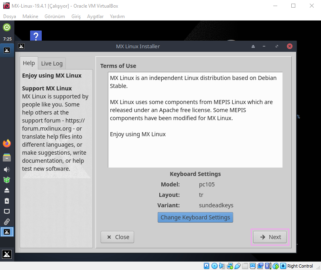321x270 pixels.
Task: Click the Next button in the installer
Action: tap(270, 237)
